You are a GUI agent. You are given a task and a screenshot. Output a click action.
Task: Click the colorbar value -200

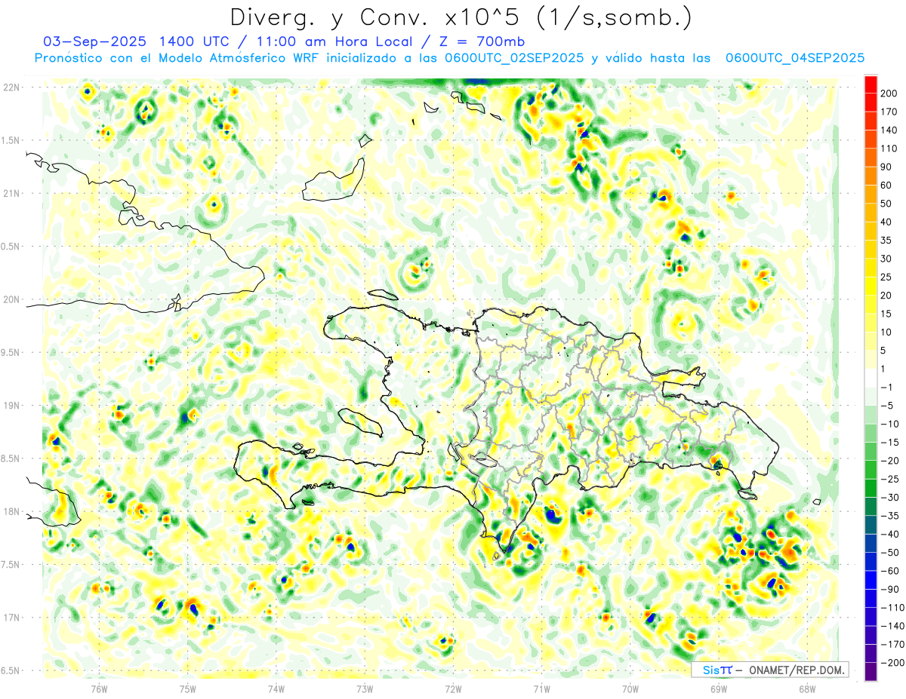coord(893,663)
